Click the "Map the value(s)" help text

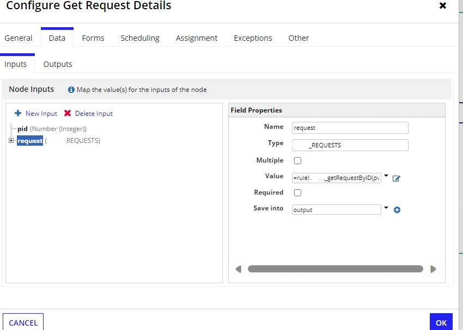pos(142,90)
